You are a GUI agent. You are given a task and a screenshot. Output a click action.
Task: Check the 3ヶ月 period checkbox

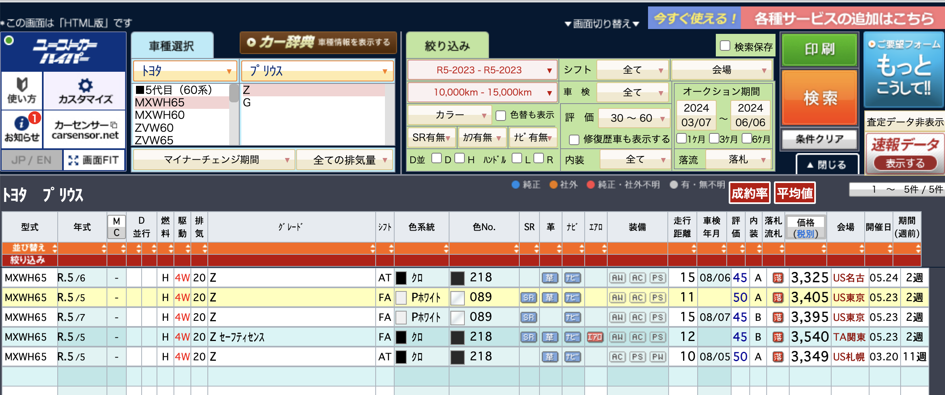(x=714, y=138)
